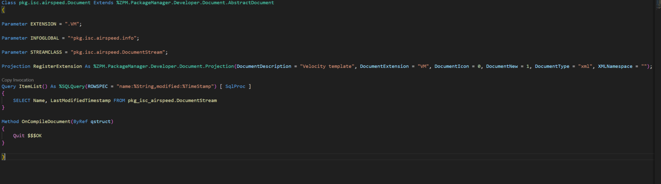Viewport: 661px width, 184px height.
Task: Click the ROWSPEC parameter
Action: [x=97, y=86]
